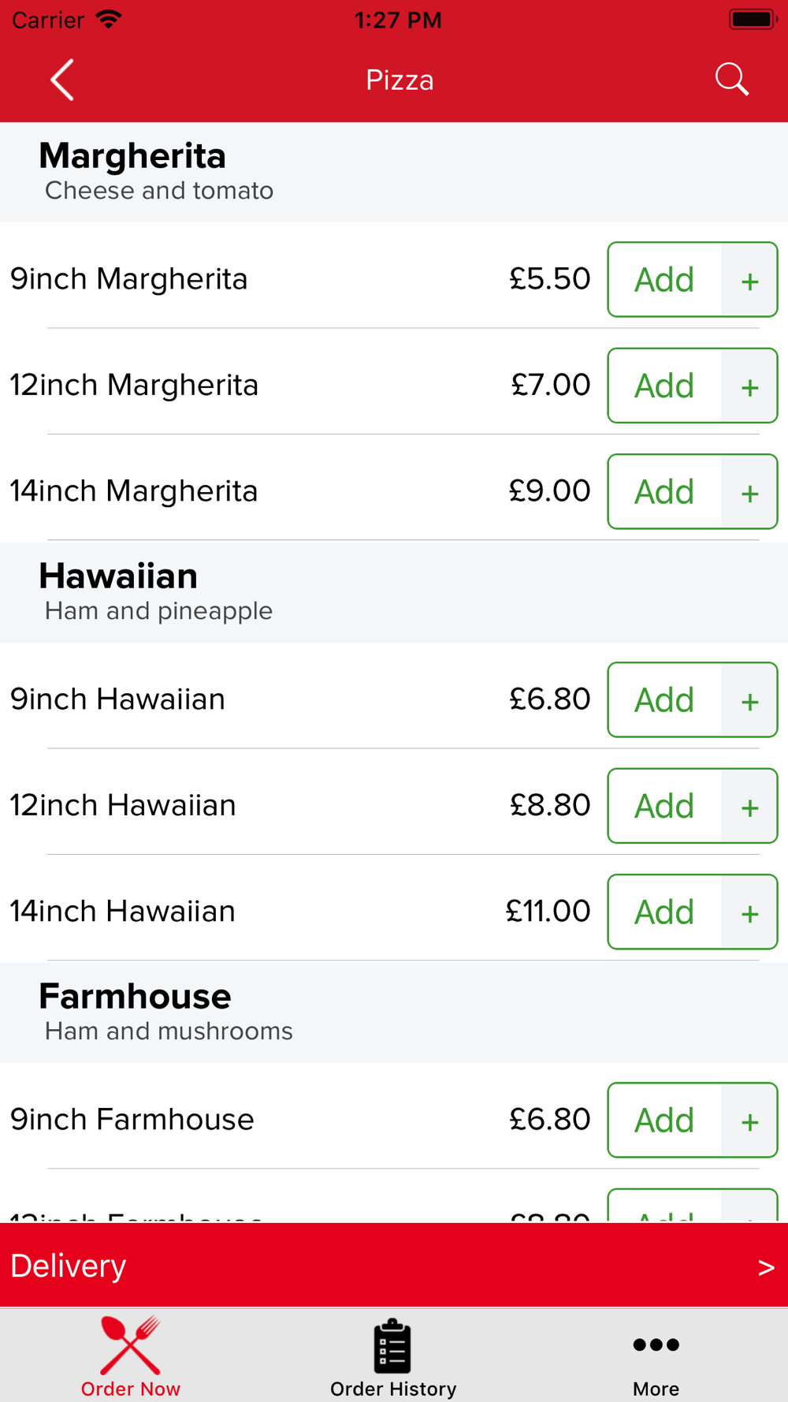Tap the Order Now fork and spoon icon
Viewport: 788px width, 1402px height.
131,1345
